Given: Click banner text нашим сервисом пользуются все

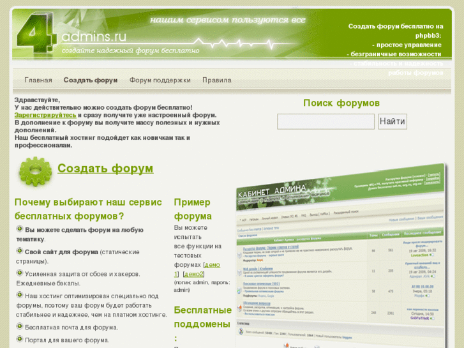Looking at the screenshot, I should pyautogui.click(x=228, y=20).
